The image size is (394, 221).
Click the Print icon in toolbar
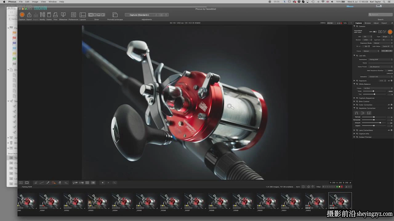pos(55,15)
